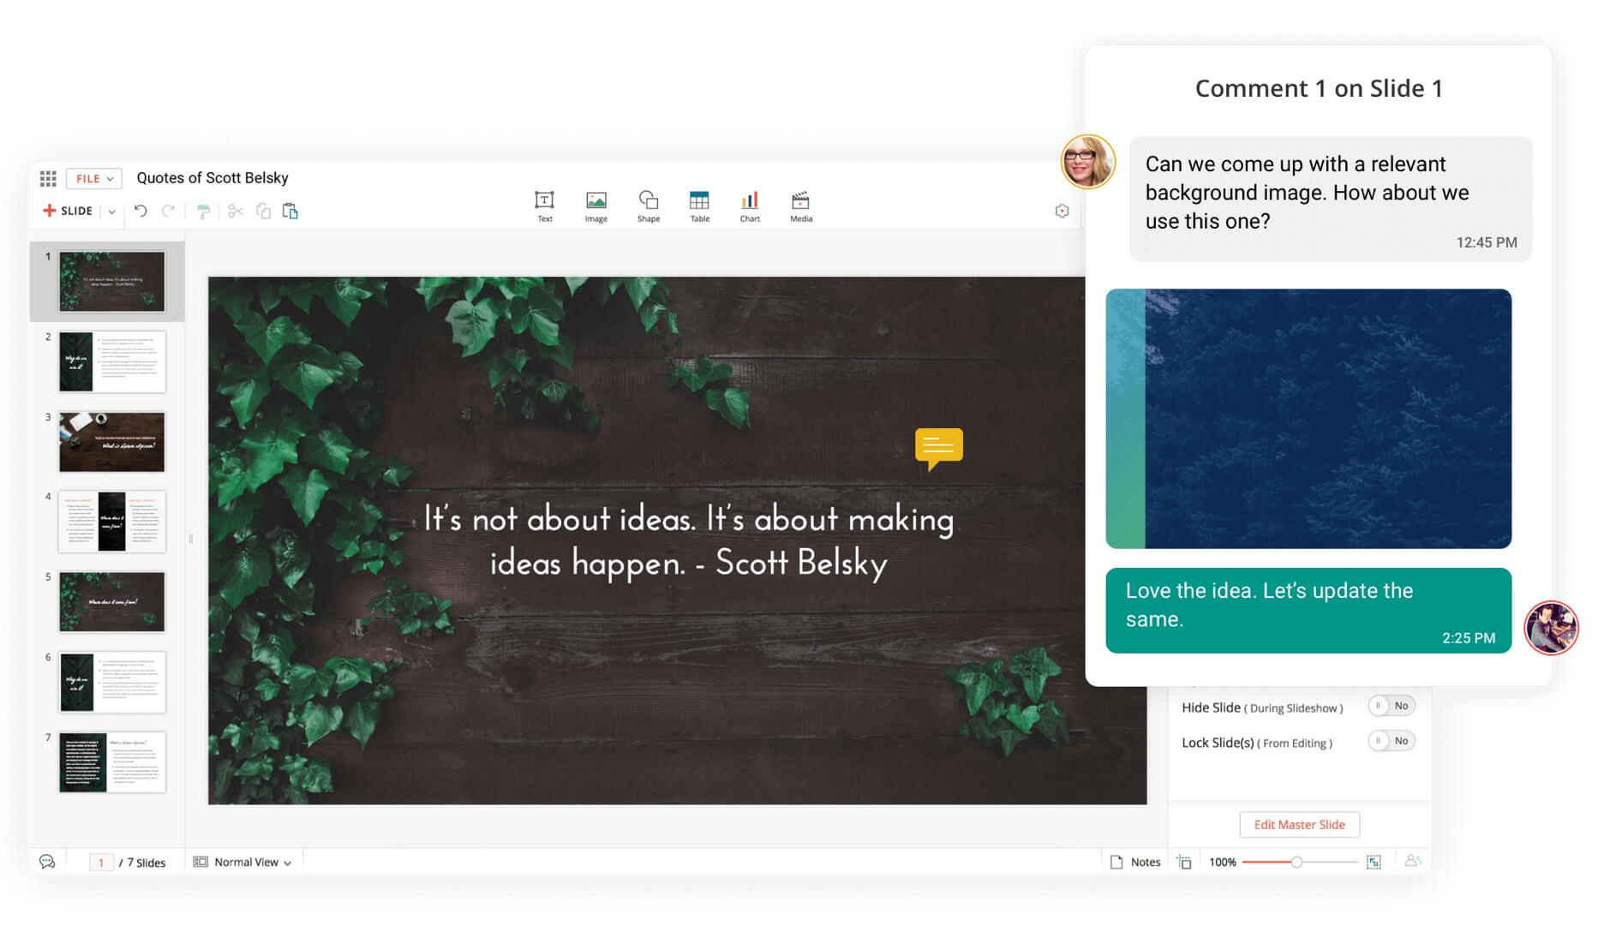Screen dimensions: 1604x931
Task: Open the Notes panel
Action: click(x=1135, y=862)
